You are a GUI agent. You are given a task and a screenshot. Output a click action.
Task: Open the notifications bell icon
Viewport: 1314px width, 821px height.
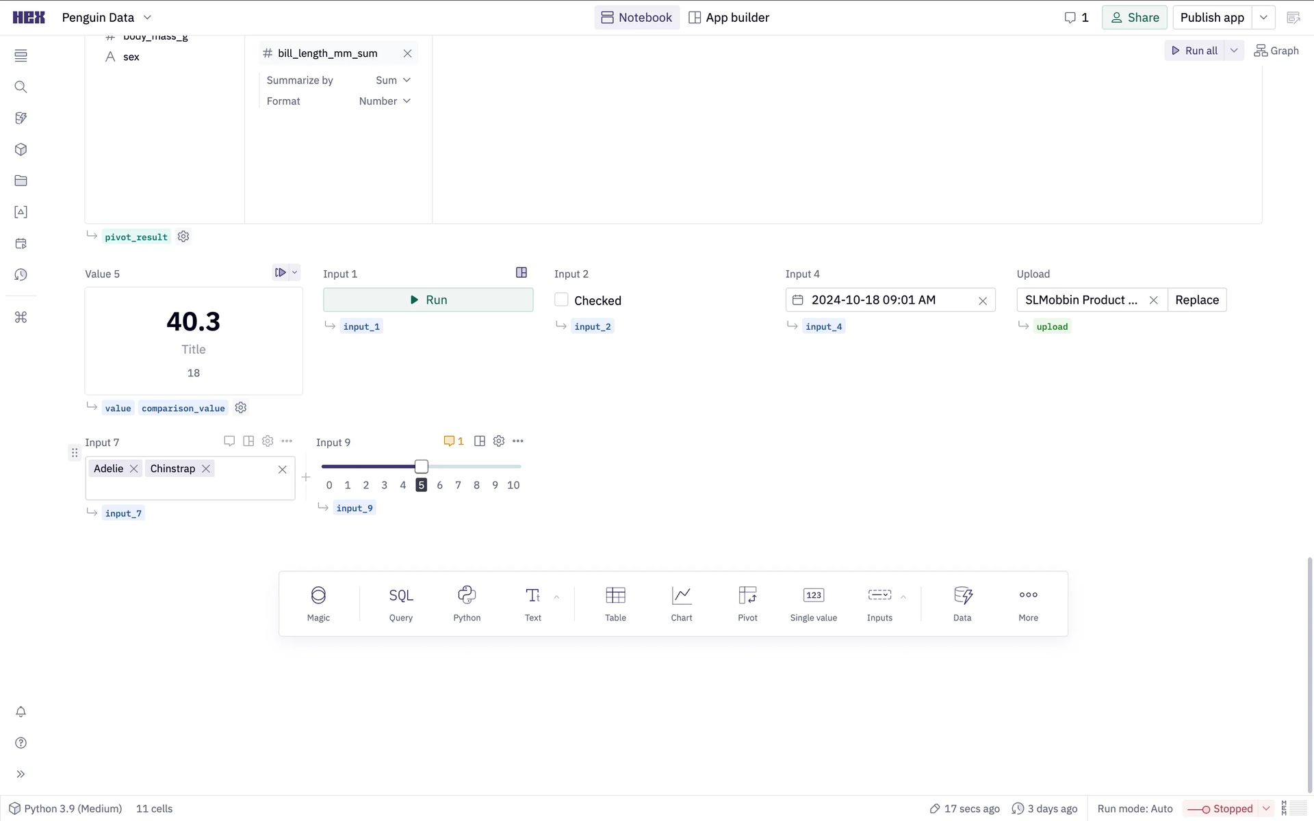click(21, 712)
